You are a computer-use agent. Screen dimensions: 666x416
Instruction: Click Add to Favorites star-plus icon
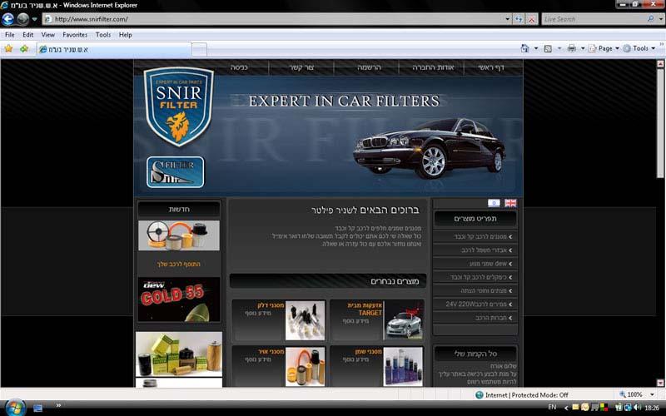coord(24,49)
